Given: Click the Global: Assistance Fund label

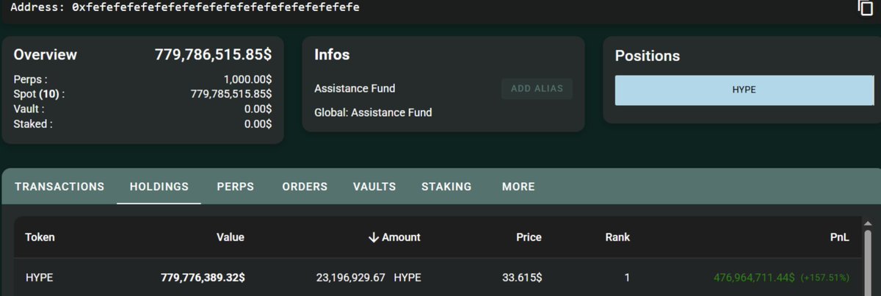Looking at the screenshot, I should coord(373,112).
